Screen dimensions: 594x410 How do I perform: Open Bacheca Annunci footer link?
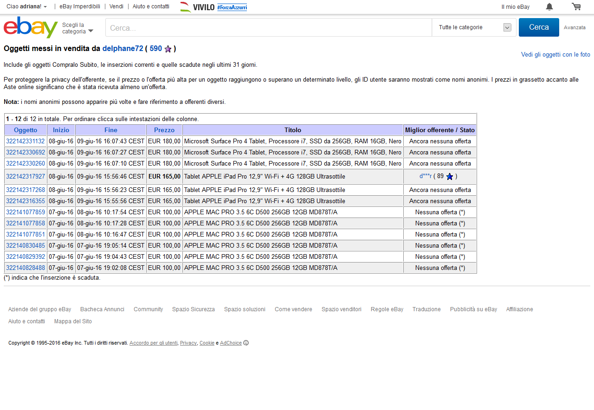pos(102,309)
